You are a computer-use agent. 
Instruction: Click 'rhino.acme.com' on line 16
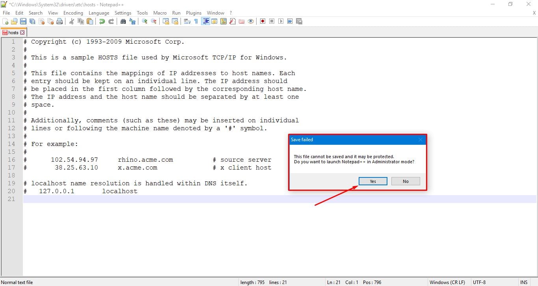(x=145, y=160)
